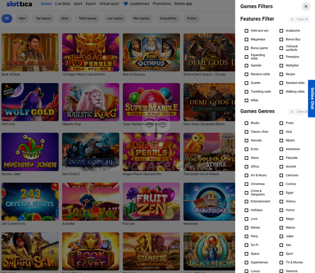Enable the Wilds filter

246,100
